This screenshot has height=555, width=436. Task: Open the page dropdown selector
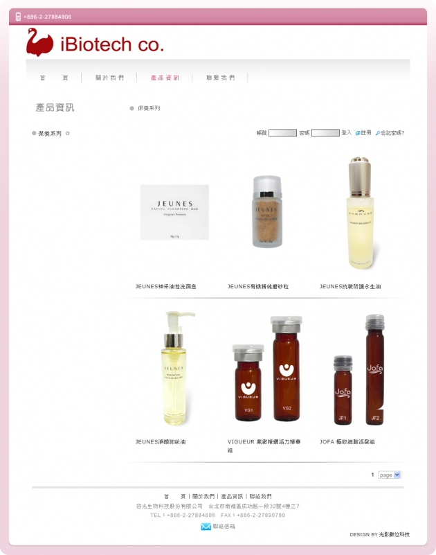[390, 475]
